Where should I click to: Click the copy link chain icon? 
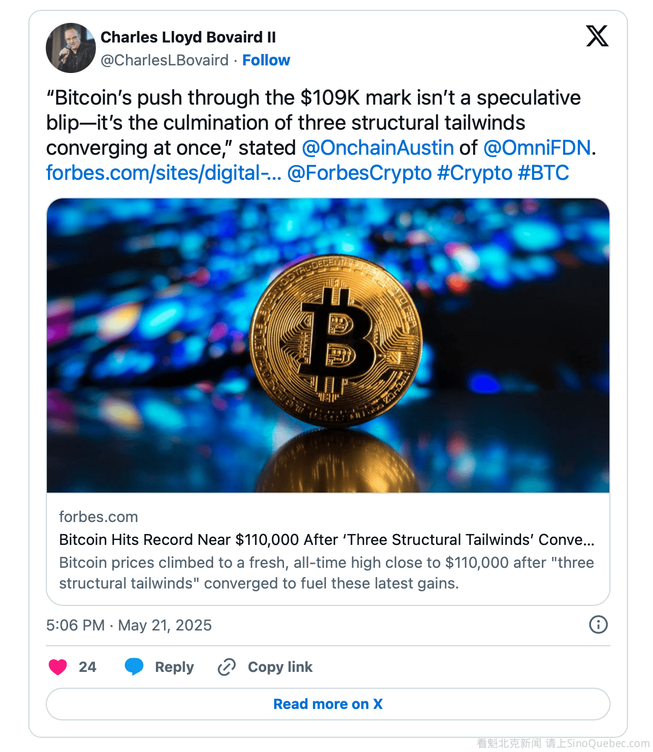[x=226, y=666]
